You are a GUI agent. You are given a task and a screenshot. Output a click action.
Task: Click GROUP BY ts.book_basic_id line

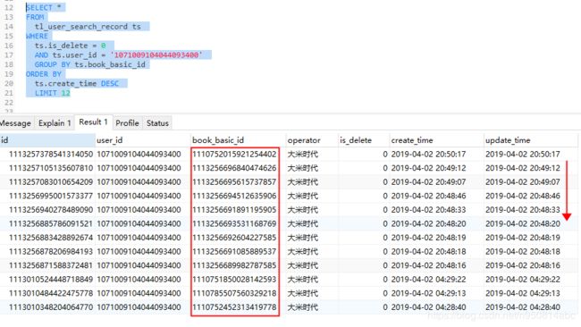coord(89,64)
